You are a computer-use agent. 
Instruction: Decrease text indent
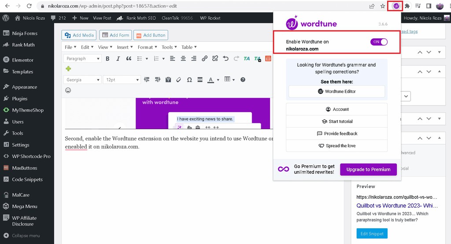click(x=147, y=80)
